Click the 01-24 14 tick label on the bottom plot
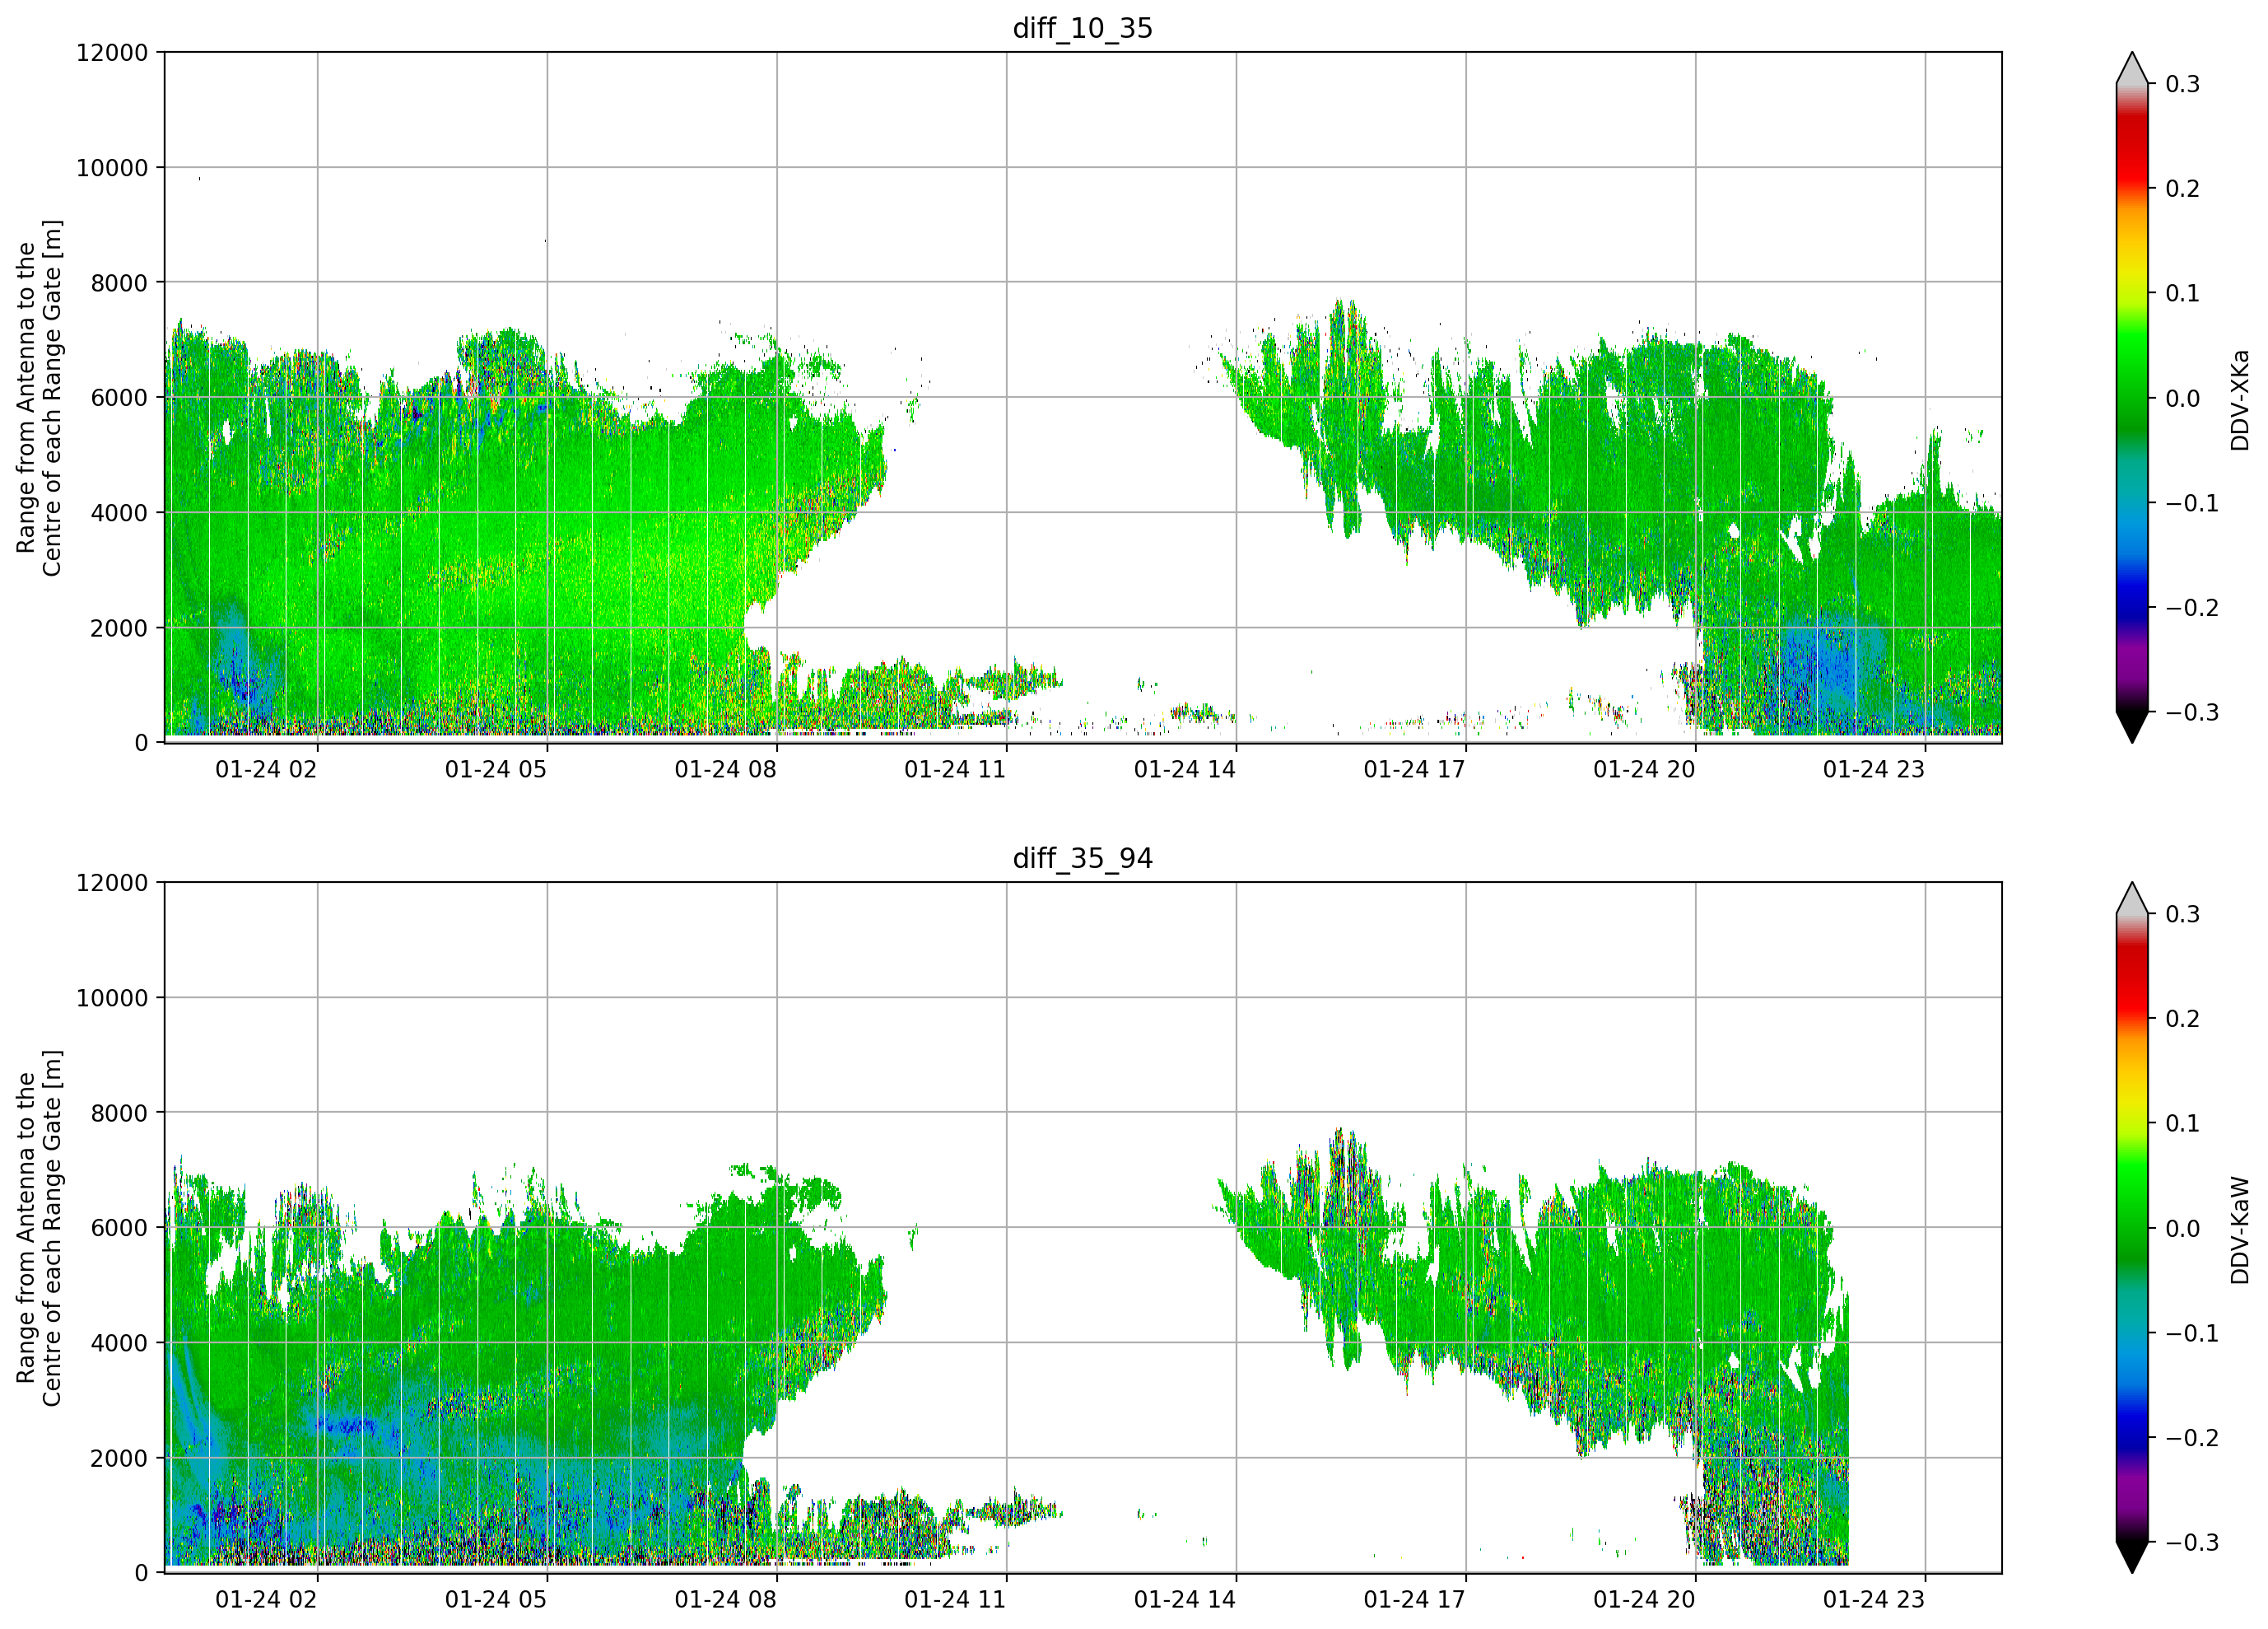2268x1629 pixels. tap(1185, 1600)
